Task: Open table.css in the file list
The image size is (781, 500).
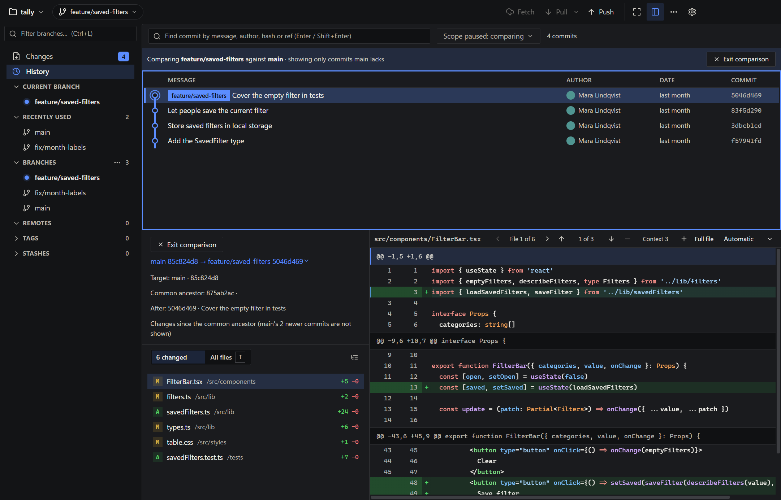Action: click(255, 442)
